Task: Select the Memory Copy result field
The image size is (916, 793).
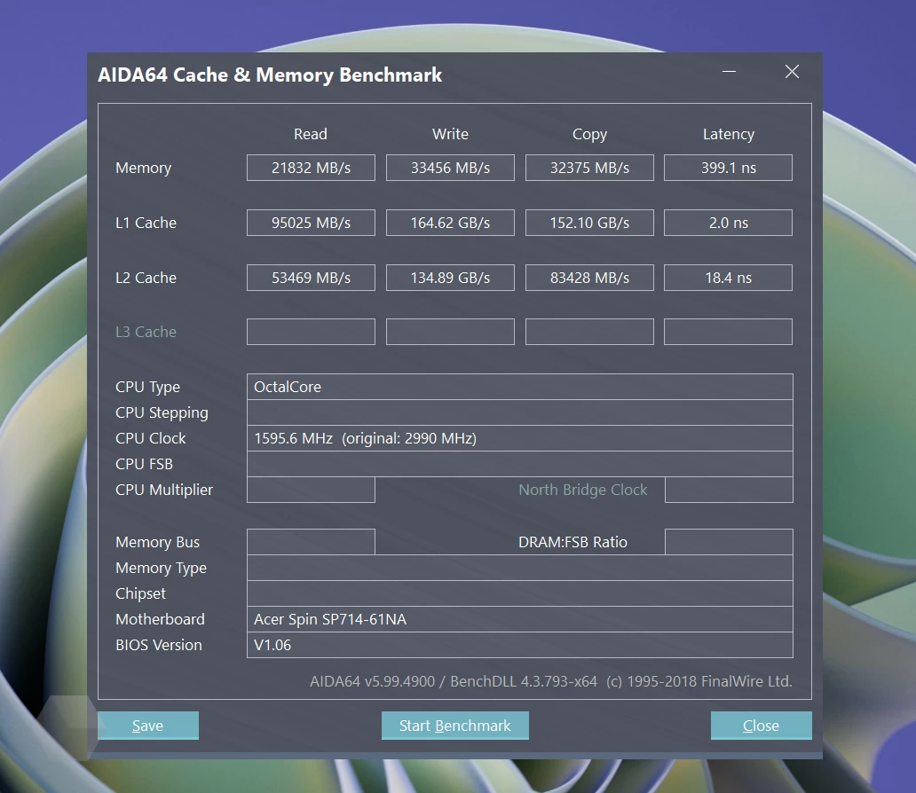Action: [x=589, y=168]
